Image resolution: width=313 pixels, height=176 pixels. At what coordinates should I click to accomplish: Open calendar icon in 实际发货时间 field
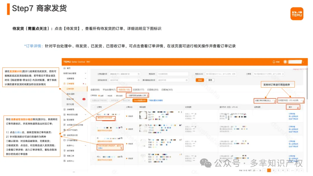click(139, 80)
